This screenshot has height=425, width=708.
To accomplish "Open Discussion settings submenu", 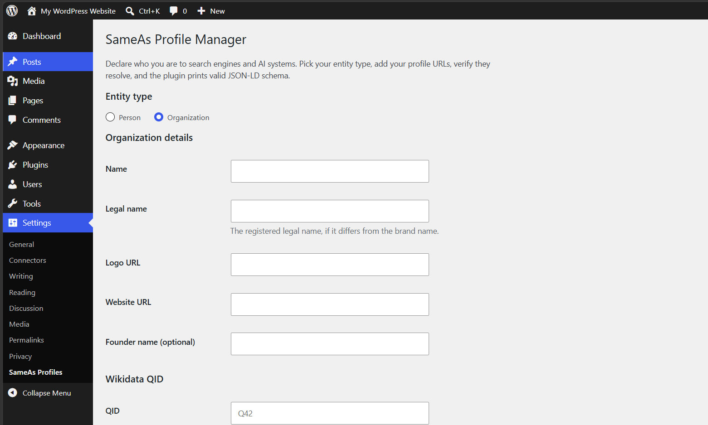I will click(26, 308).
